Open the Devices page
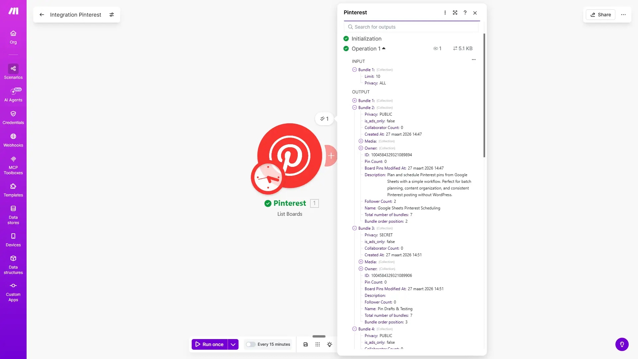The image size is (638, 359). 13,240
